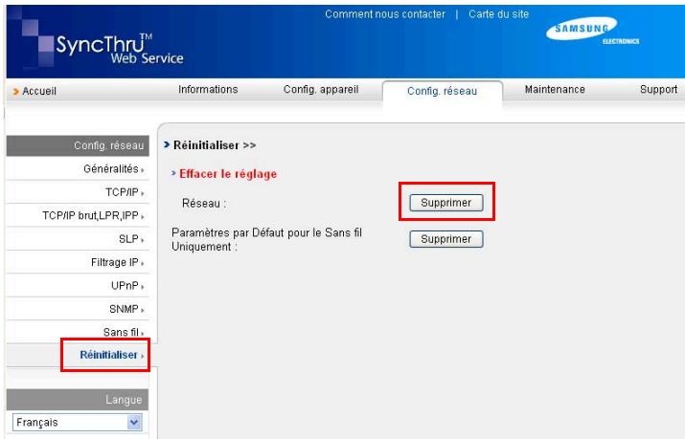Open the Support tab

658,89
